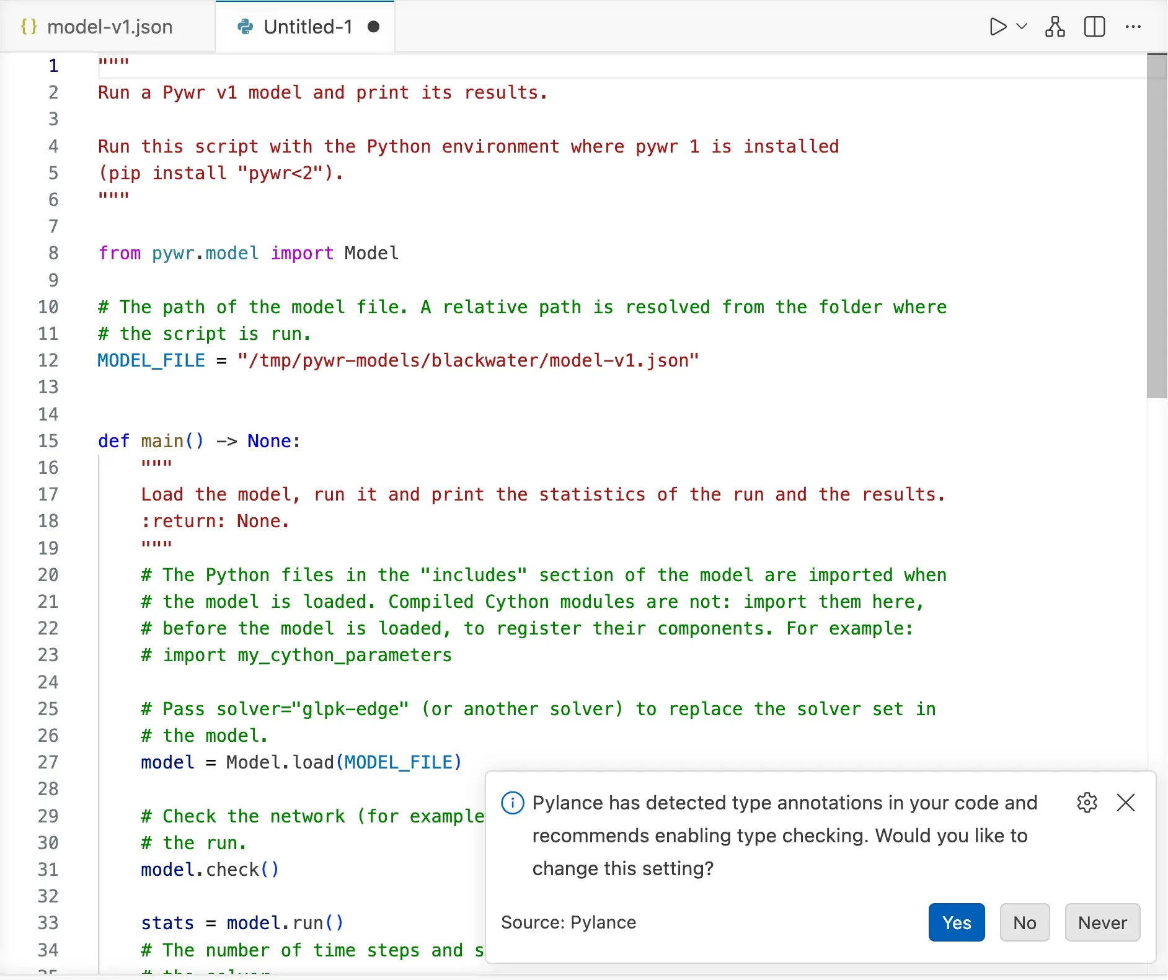This screenshot has width=1168, height=980.
Task: Click Yes to enable type checking
Action: (957, 922)
